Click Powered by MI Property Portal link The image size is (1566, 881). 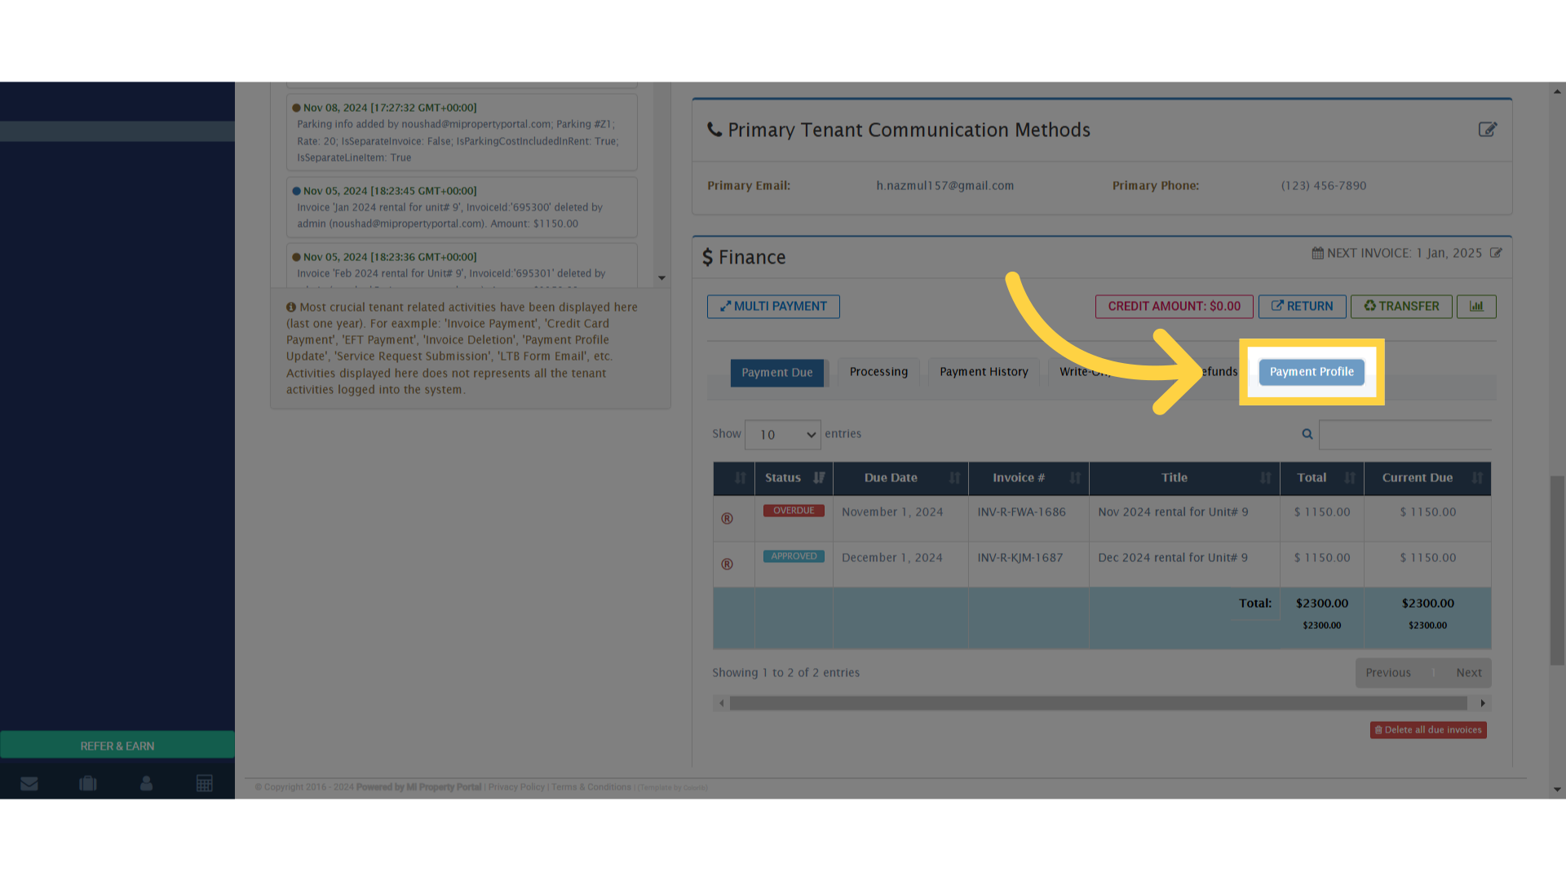pos(418,787)
